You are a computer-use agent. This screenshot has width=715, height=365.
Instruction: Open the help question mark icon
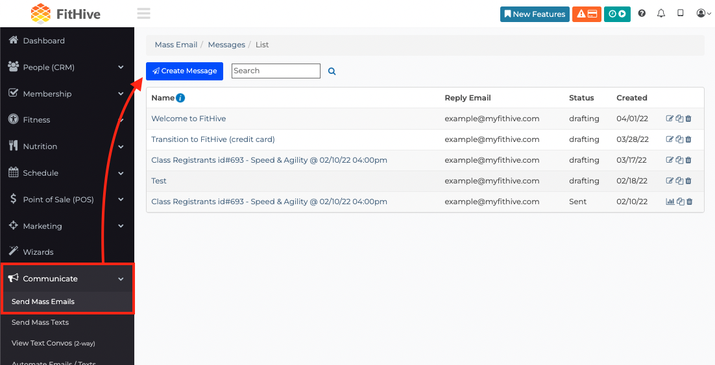[642, 14]
